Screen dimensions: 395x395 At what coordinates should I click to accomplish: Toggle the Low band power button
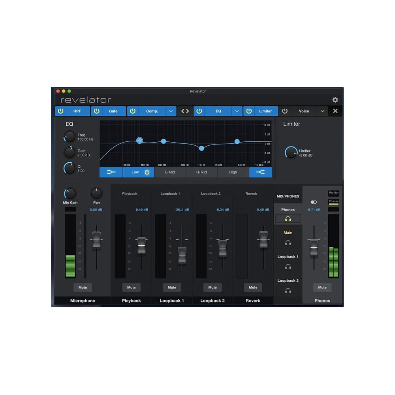pos(147,172)
